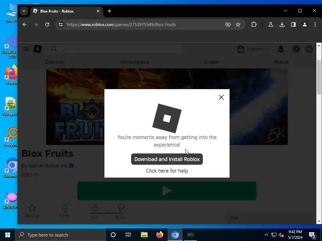The width and height of the screenshot is (322, 241).
Task: Open the Click here for help link
Action: click(x=167, y=171)
